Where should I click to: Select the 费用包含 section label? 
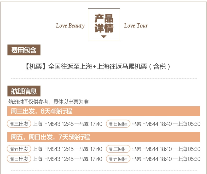(x=24, y=50)
